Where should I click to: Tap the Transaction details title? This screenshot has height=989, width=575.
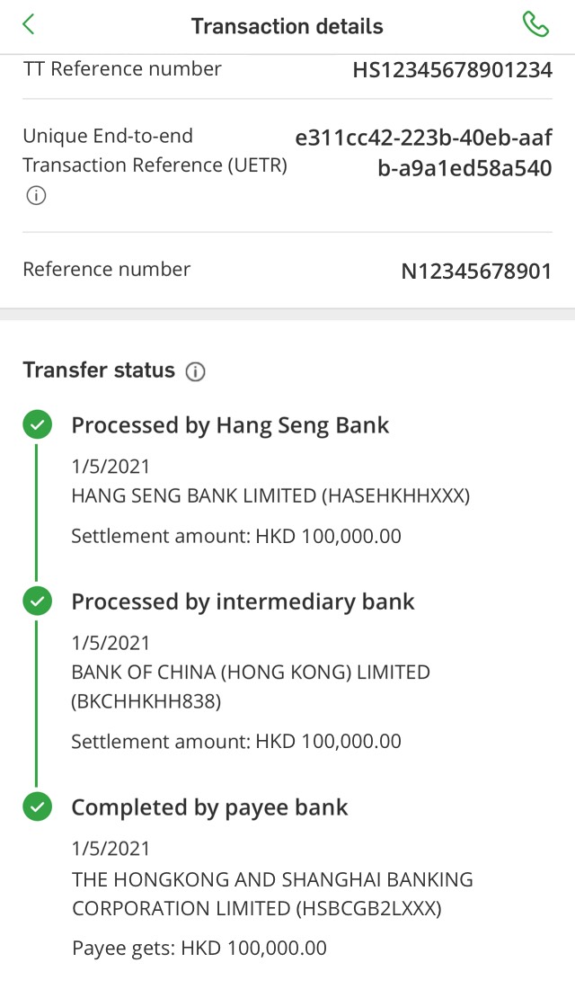[x=287, y=26]
